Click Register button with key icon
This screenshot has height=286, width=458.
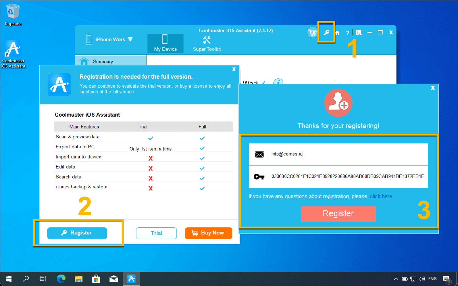(x=77, y=233)
